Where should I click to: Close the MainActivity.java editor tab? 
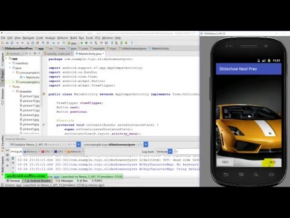pos(103,53)
